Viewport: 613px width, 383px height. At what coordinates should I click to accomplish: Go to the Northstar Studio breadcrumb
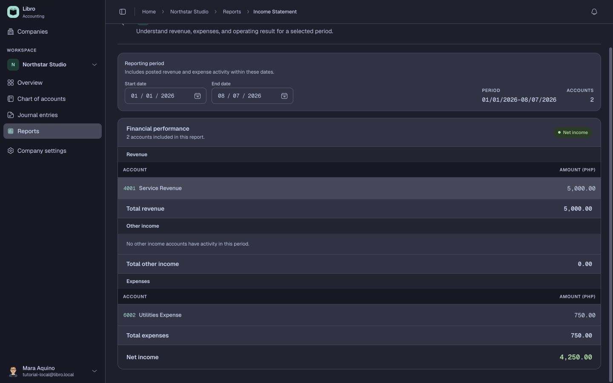[x=189, y=12]
